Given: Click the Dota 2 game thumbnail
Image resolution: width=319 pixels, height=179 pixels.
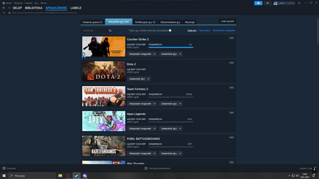Looking at the screenshot, I should click(104, 71).
